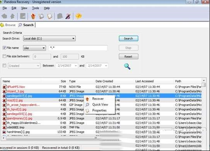Click deleted-file icon beside wbk88EE.tmp
Screen dimensions: 210x151
click(4, 128)
